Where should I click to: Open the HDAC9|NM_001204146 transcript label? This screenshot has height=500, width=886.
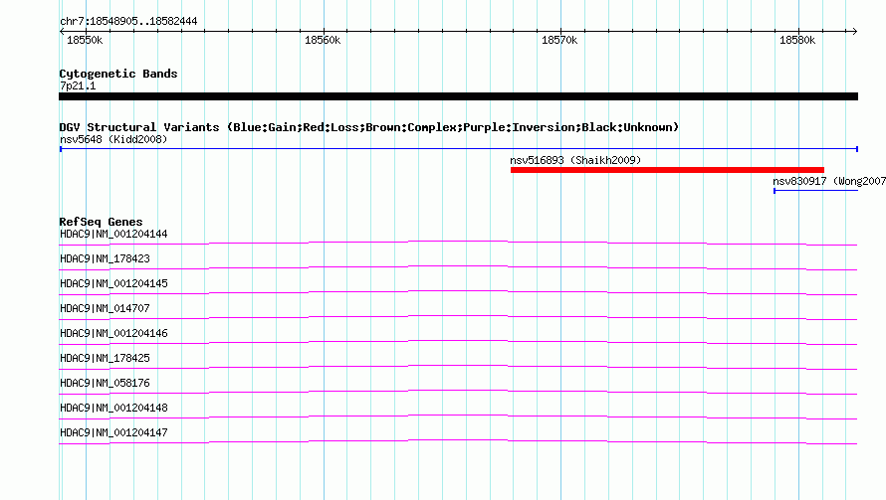[x=113, y=333]
